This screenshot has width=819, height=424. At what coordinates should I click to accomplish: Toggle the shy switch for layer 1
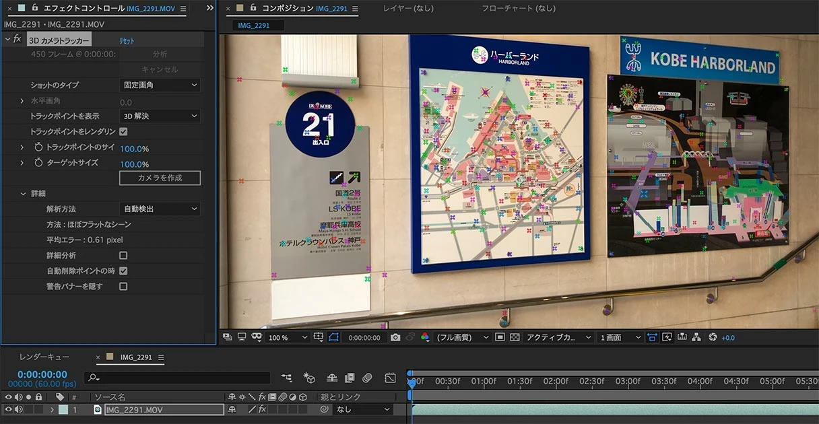pyautogui.click(x=232, y=409)
